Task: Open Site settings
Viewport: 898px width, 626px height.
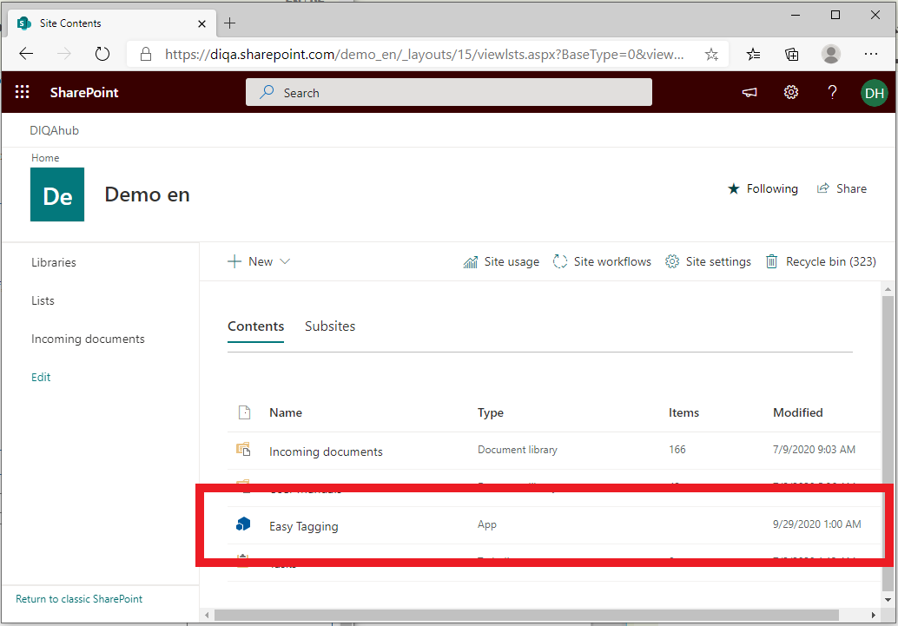Action: pyautogui.click(x=708, y=261)
